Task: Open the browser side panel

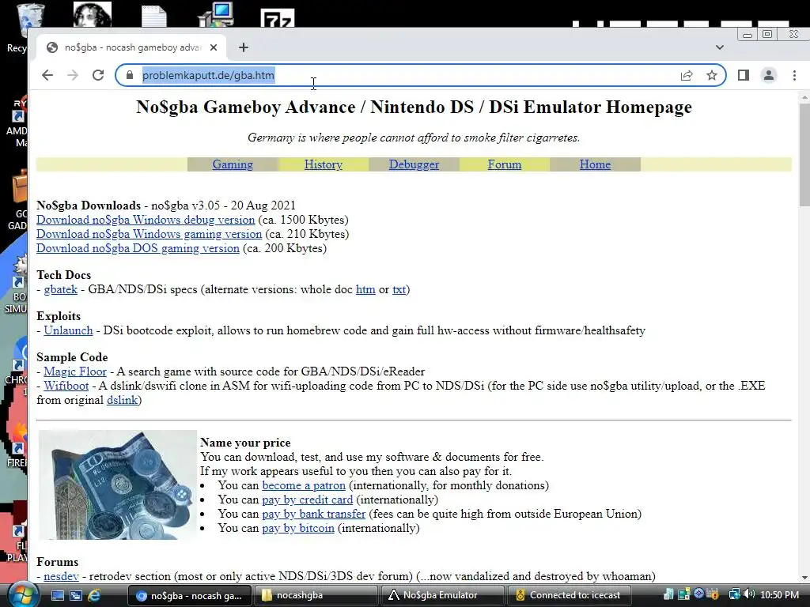Action: click(x=744, y=75)
